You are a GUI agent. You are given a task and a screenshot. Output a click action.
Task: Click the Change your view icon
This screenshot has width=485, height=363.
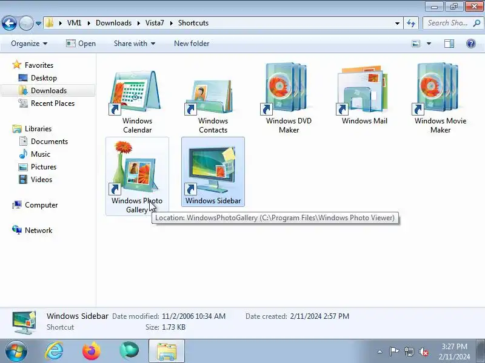(416, 44)
